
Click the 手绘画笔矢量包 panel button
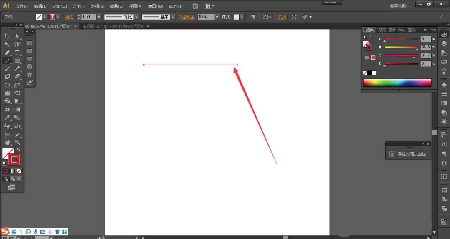pos(408,154)
